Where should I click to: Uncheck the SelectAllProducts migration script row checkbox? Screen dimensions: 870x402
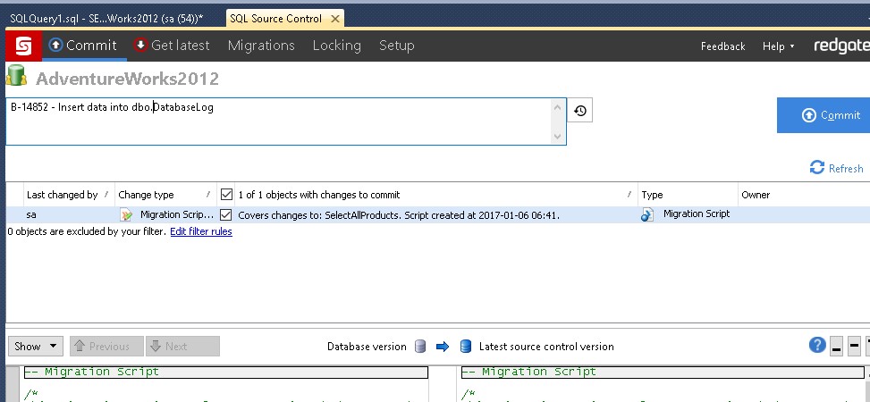226,214
